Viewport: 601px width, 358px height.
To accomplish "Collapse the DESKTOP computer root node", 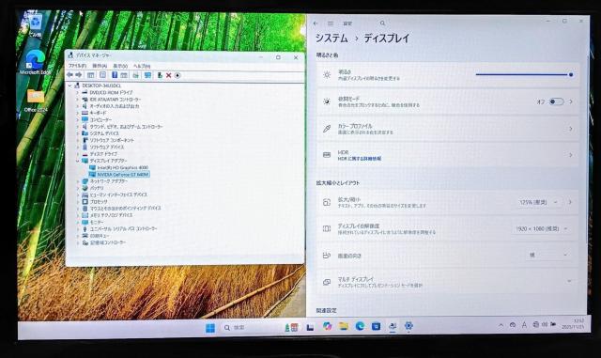I will (x=69, y=86).
